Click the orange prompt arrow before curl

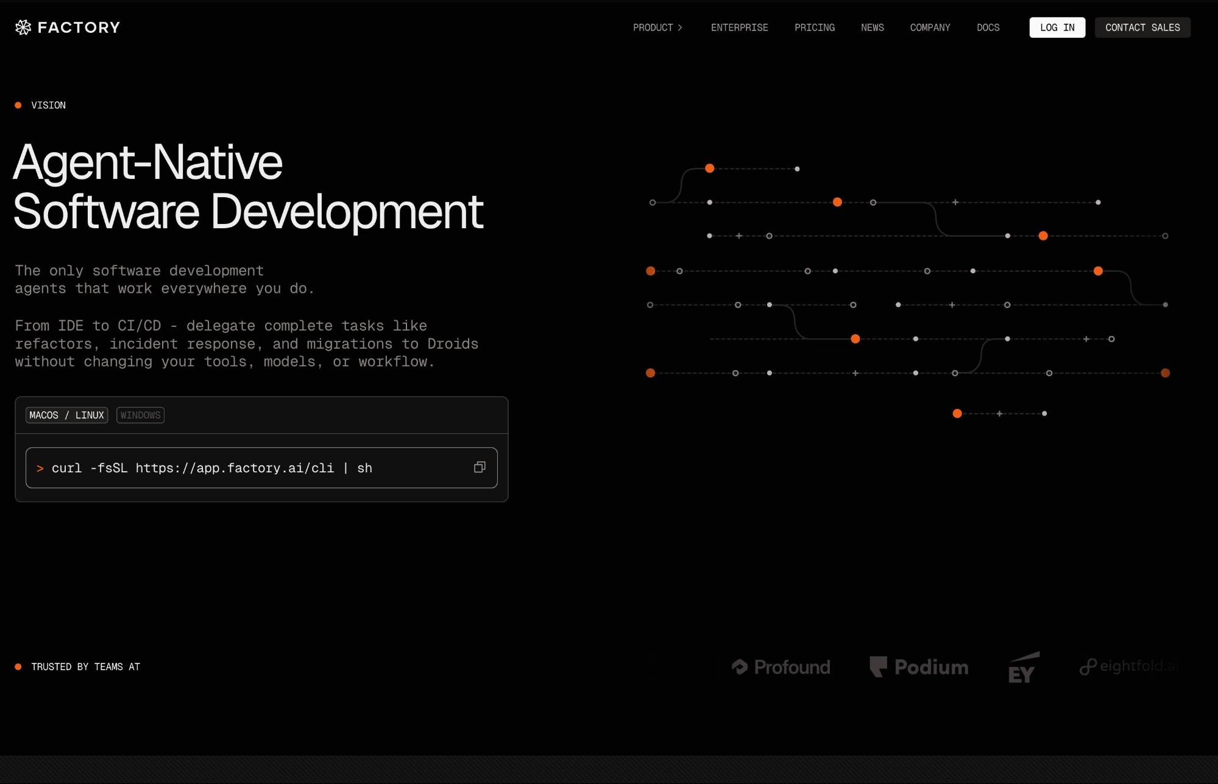pos(40,468)
